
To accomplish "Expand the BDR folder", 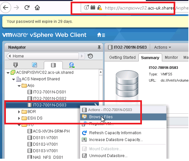I will [x=19, y=112].
